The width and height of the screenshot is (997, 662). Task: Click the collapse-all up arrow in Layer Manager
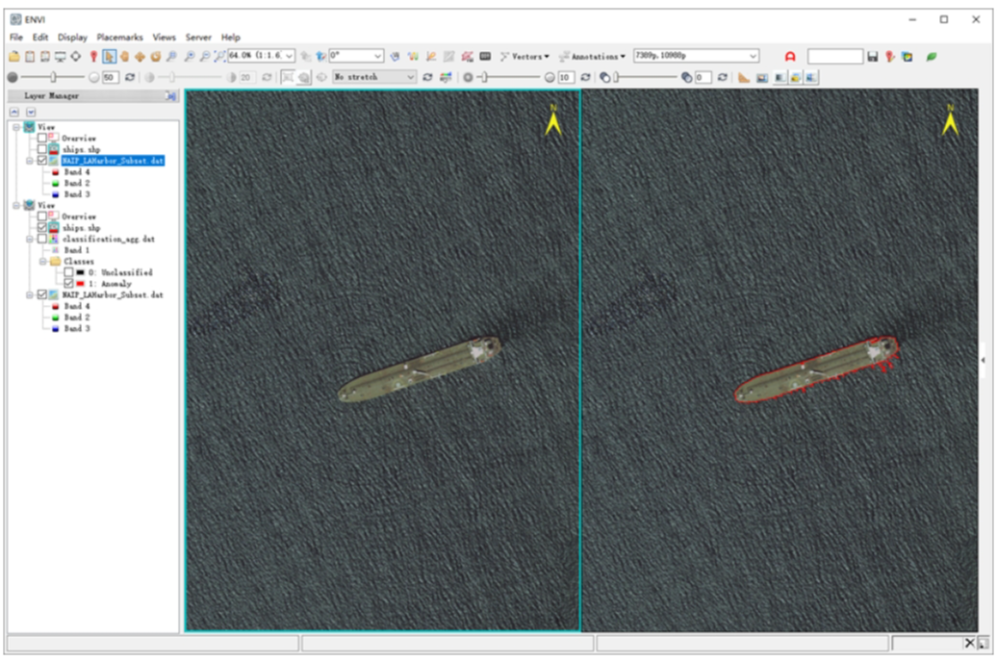click(14, 112)
